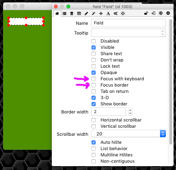Close the field inspector window

pyautogui.click(x=56, y=7)
